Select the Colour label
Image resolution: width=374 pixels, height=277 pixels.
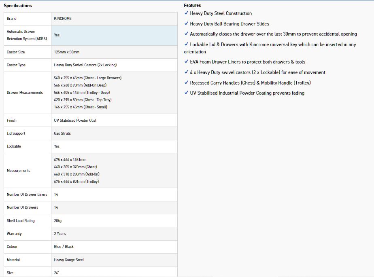click(x=12, y=247)
